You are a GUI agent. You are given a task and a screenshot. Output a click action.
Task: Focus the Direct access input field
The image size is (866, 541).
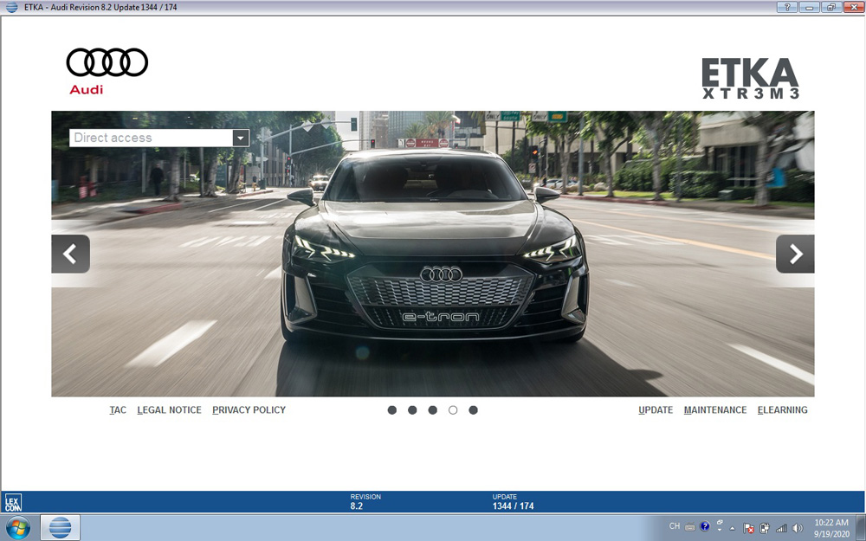point(152,138)
